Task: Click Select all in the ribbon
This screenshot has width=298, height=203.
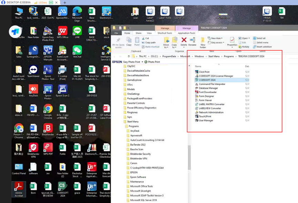Action: point(261,38)
